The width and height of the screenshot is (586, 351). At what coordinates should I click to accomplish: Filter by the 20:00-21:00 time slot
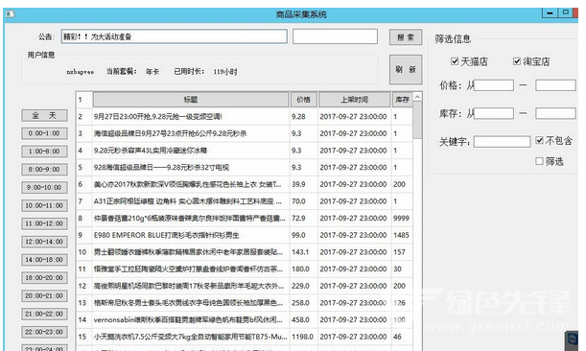(x=44, y=295)
